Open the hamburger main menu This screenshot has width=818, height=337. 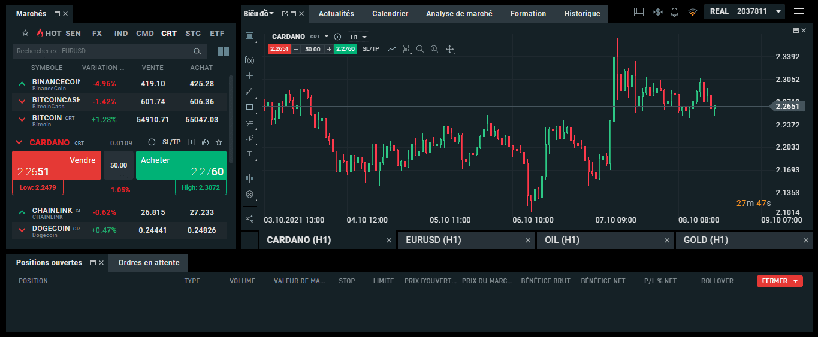pos(799,11)
